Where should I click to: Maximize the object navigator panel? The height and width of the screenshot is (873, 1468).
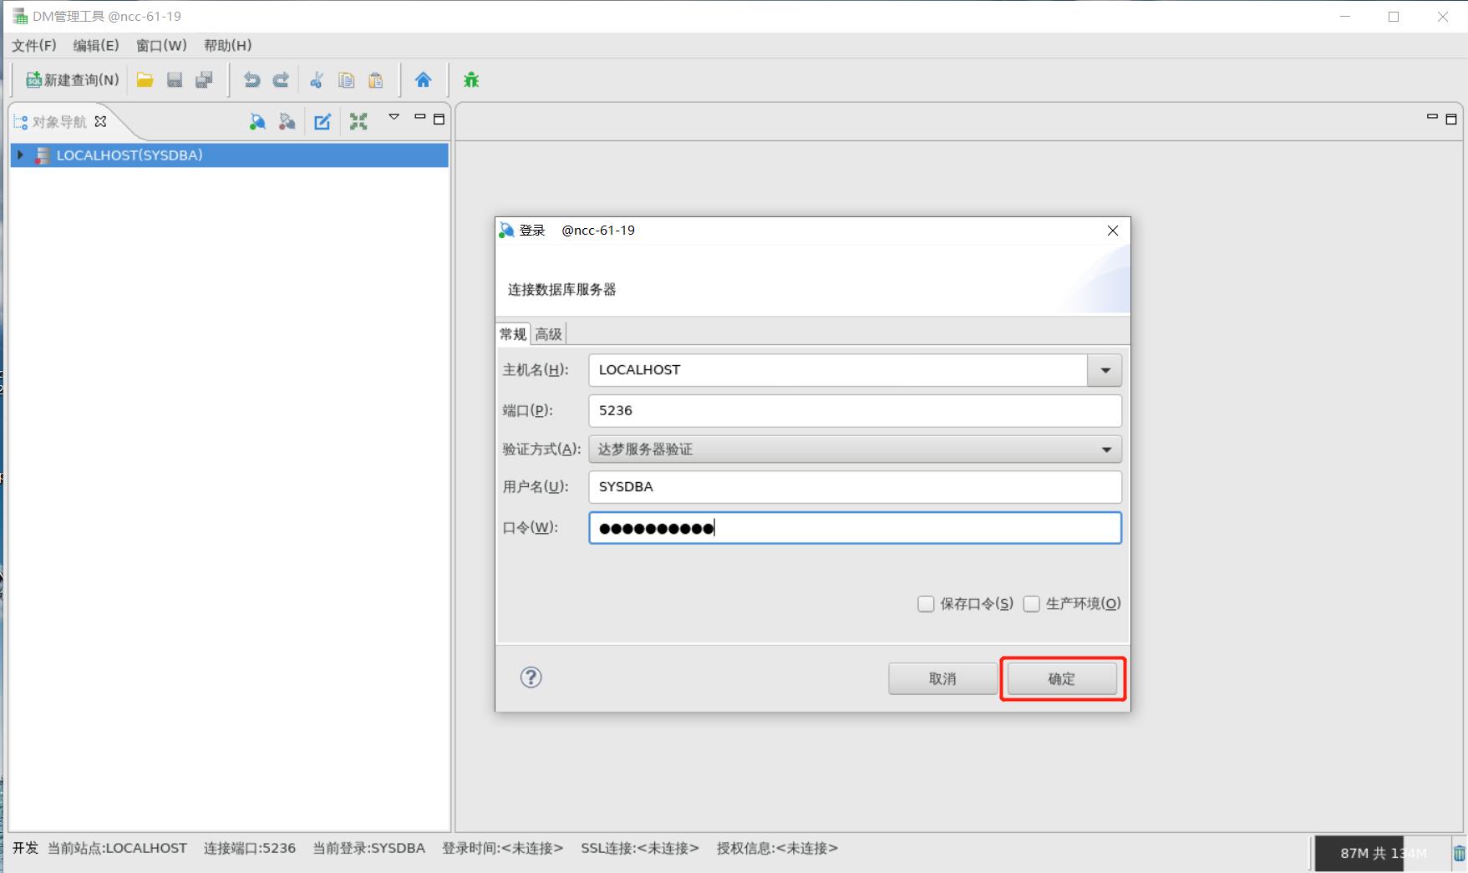pyautogui.click(x=439, y=119)
